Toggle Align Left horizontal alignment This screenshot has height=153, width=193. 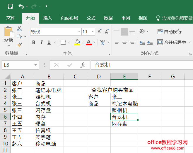[117, 42]
